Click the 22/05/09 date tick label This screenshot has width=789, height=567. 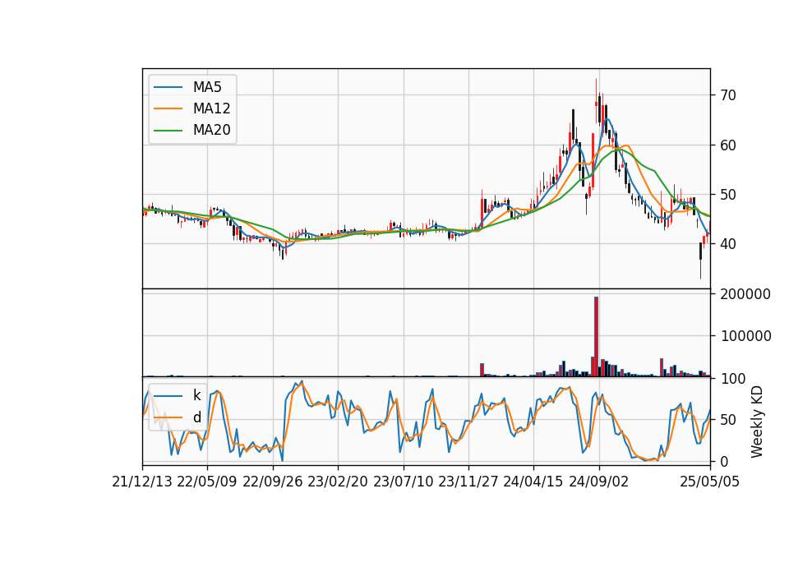[207, 482]
